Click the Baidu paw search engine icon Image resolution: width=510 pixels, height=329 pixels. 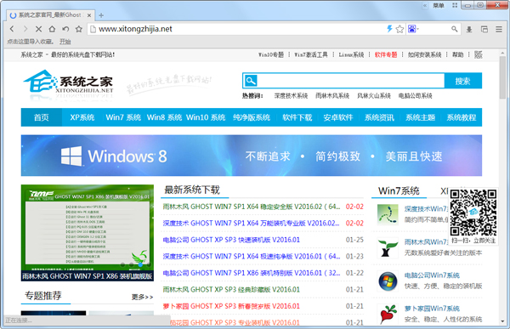click(x=411, y=29)
